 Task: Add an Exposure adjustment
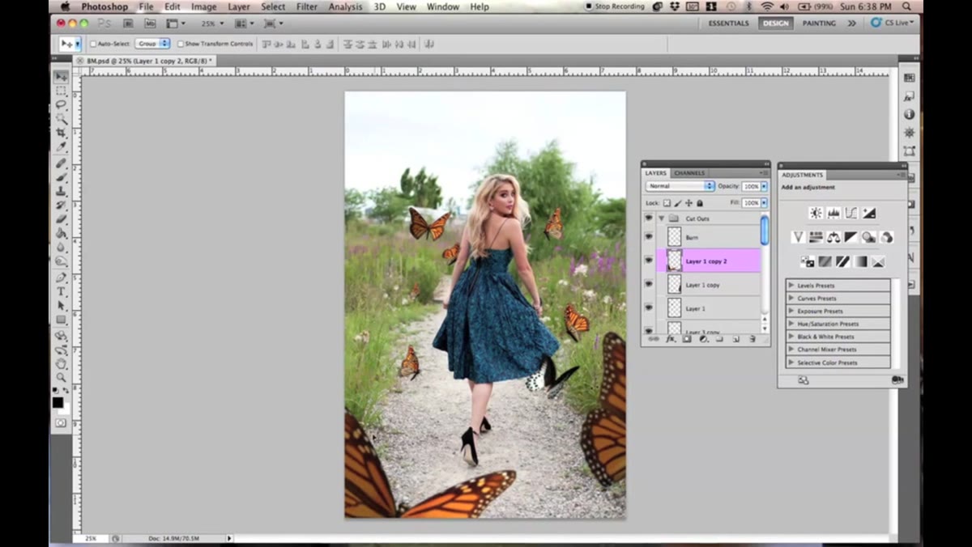coord(869,213)
